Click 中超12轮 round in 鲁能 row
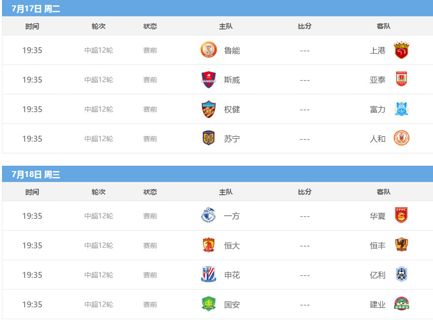 pos(98,50)
